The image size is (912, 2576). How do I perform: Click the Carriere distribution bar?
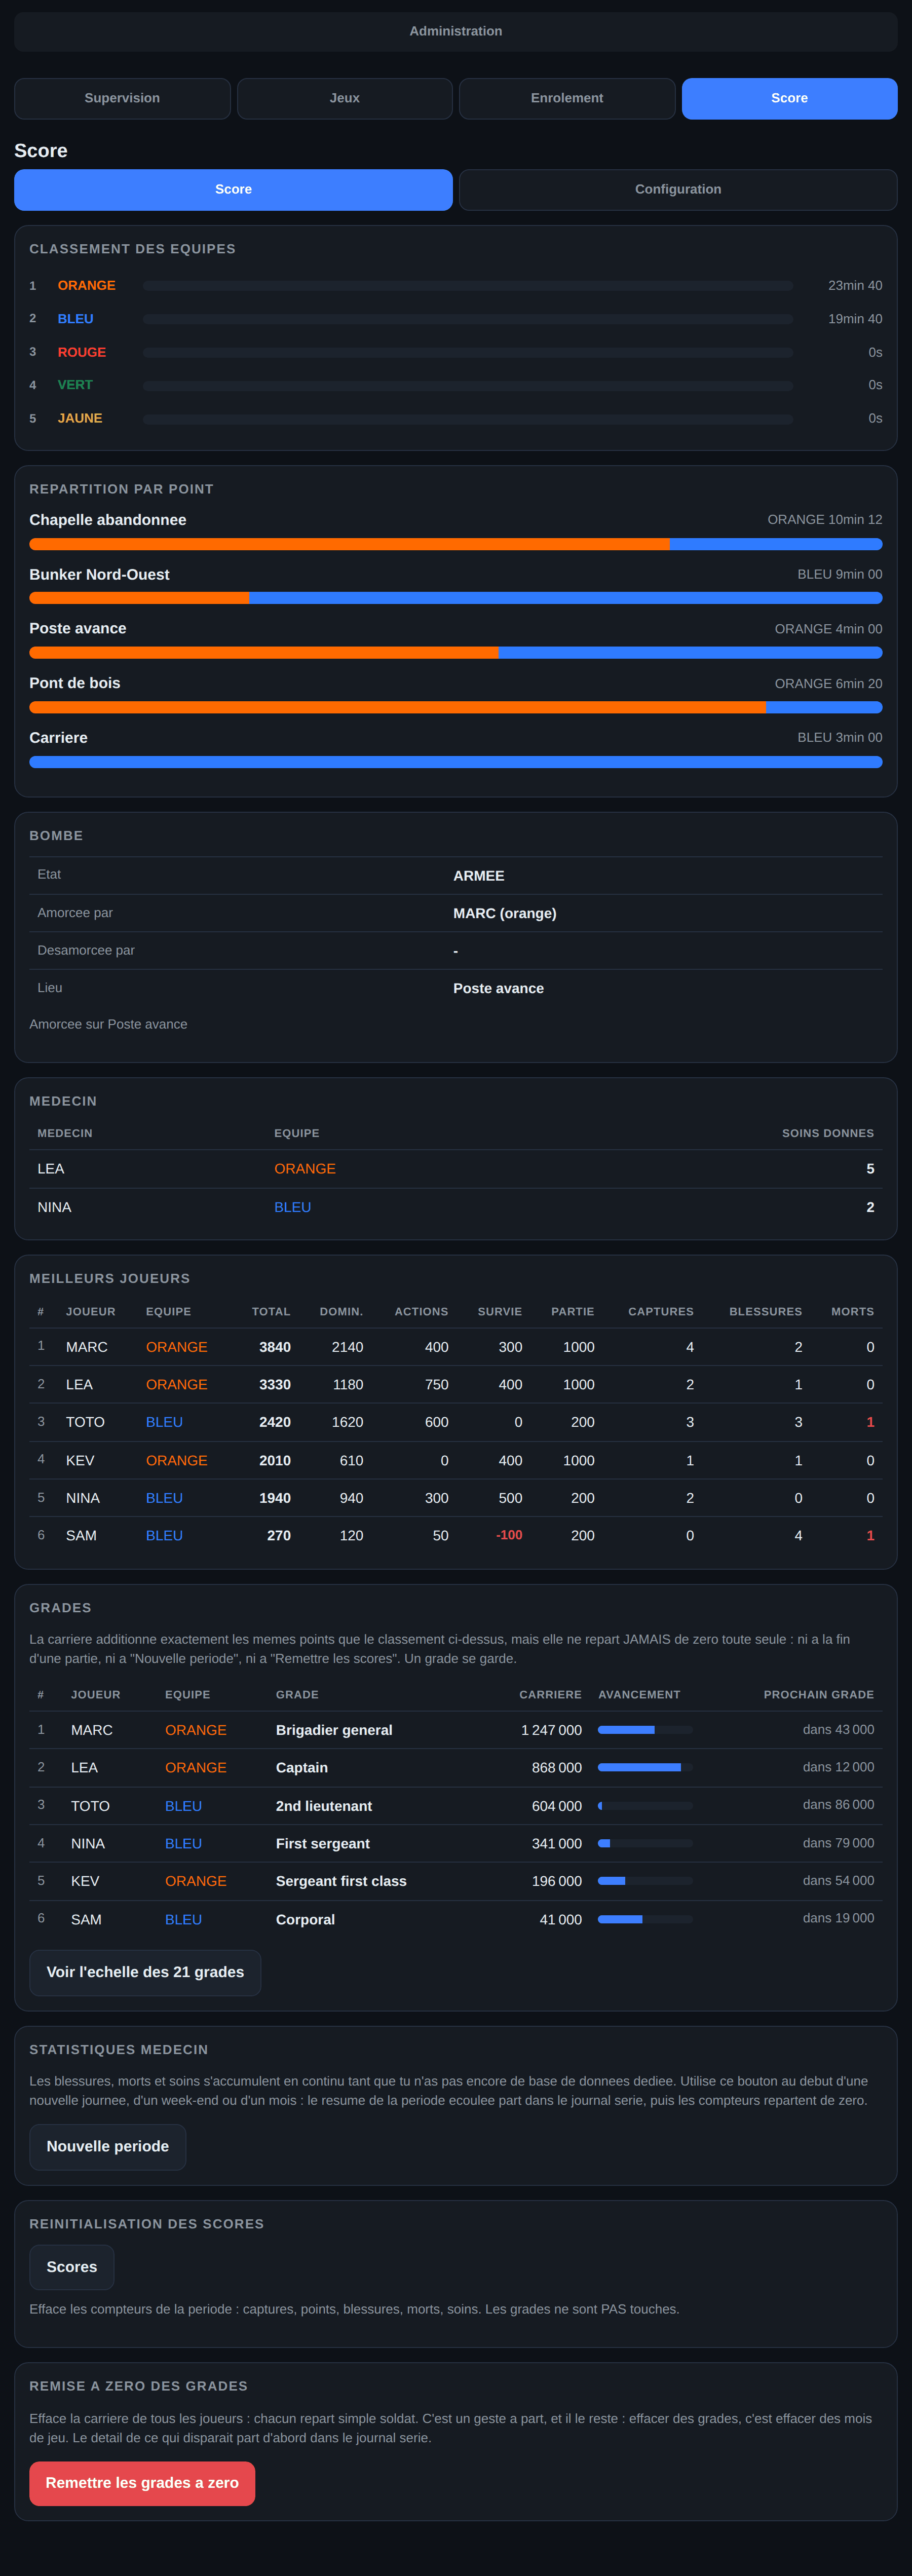[456, 762]
